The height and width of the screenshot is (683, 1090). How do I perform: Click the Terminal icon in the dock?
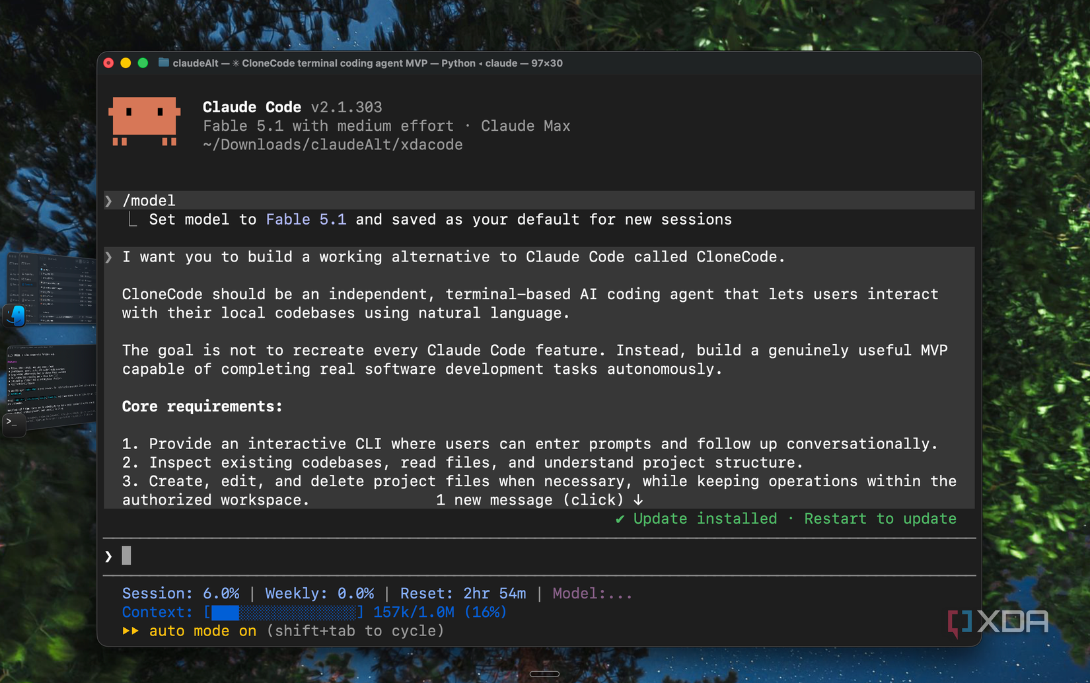(13, 423)
